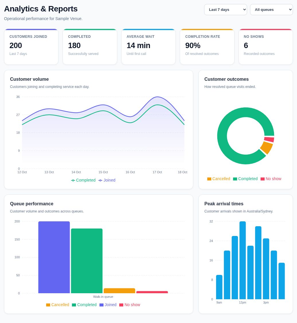The height and width of the screenshot is (323, 297).
Task: Toggle Cancelled in Customer outcomes legend
Action: (219, 179)
